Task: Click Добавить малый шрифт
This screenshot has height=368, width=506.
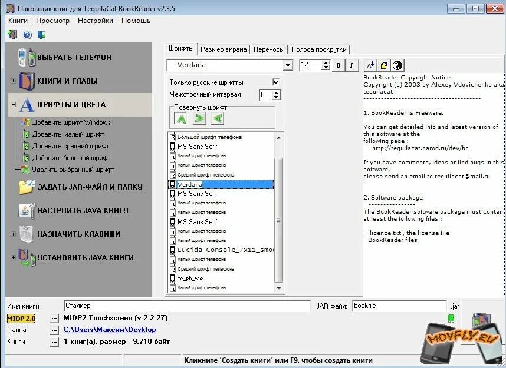Action: coord(68,134)
